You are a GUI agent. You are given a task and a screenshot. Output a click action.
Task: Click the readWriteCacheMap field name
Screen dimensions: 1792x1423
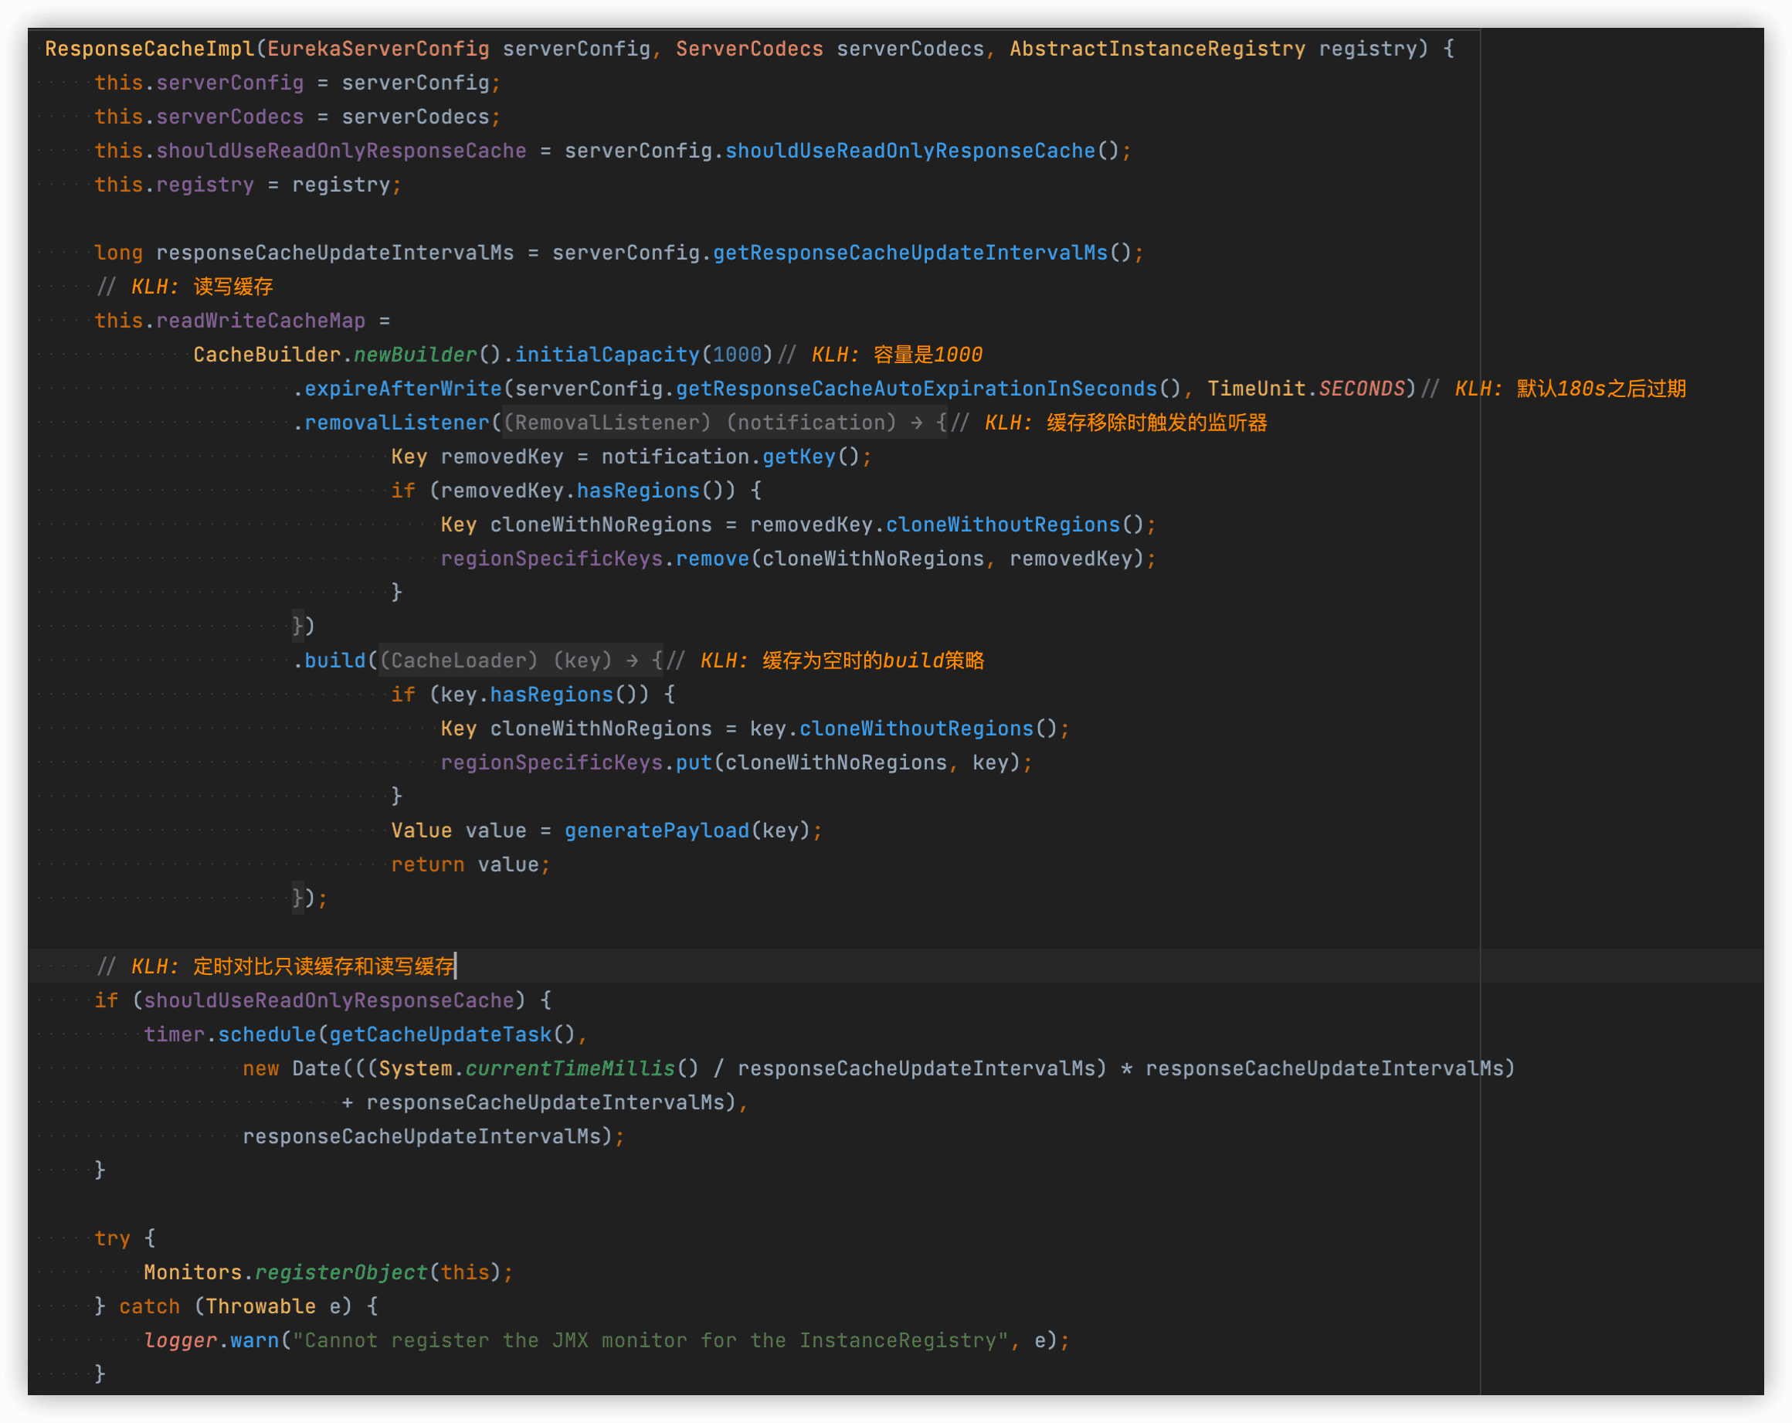click(x=261, y=321)
